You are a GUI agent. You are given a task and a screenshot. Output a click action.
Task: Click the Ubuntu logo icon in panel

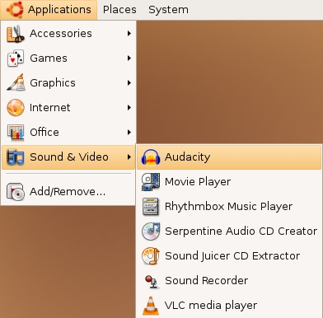point(15,9)
